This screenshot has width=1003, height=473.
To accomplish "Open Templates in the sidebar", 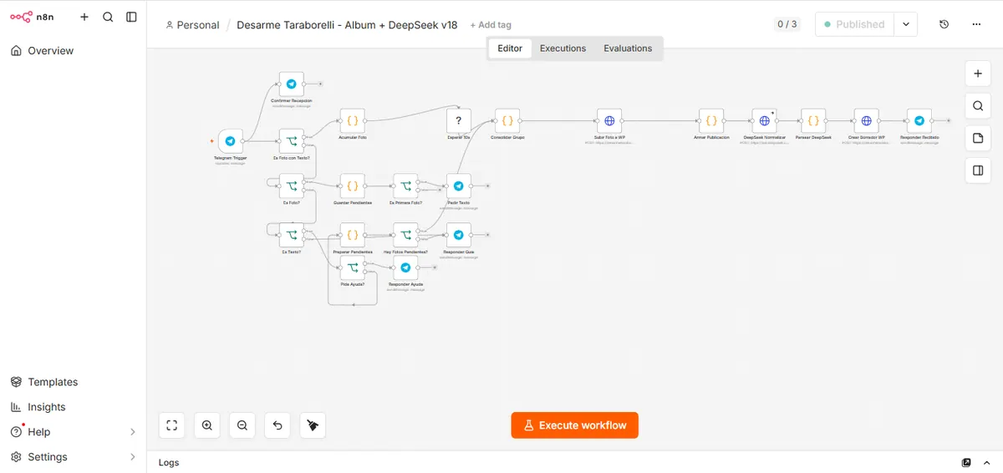I will tap(74, 382).
